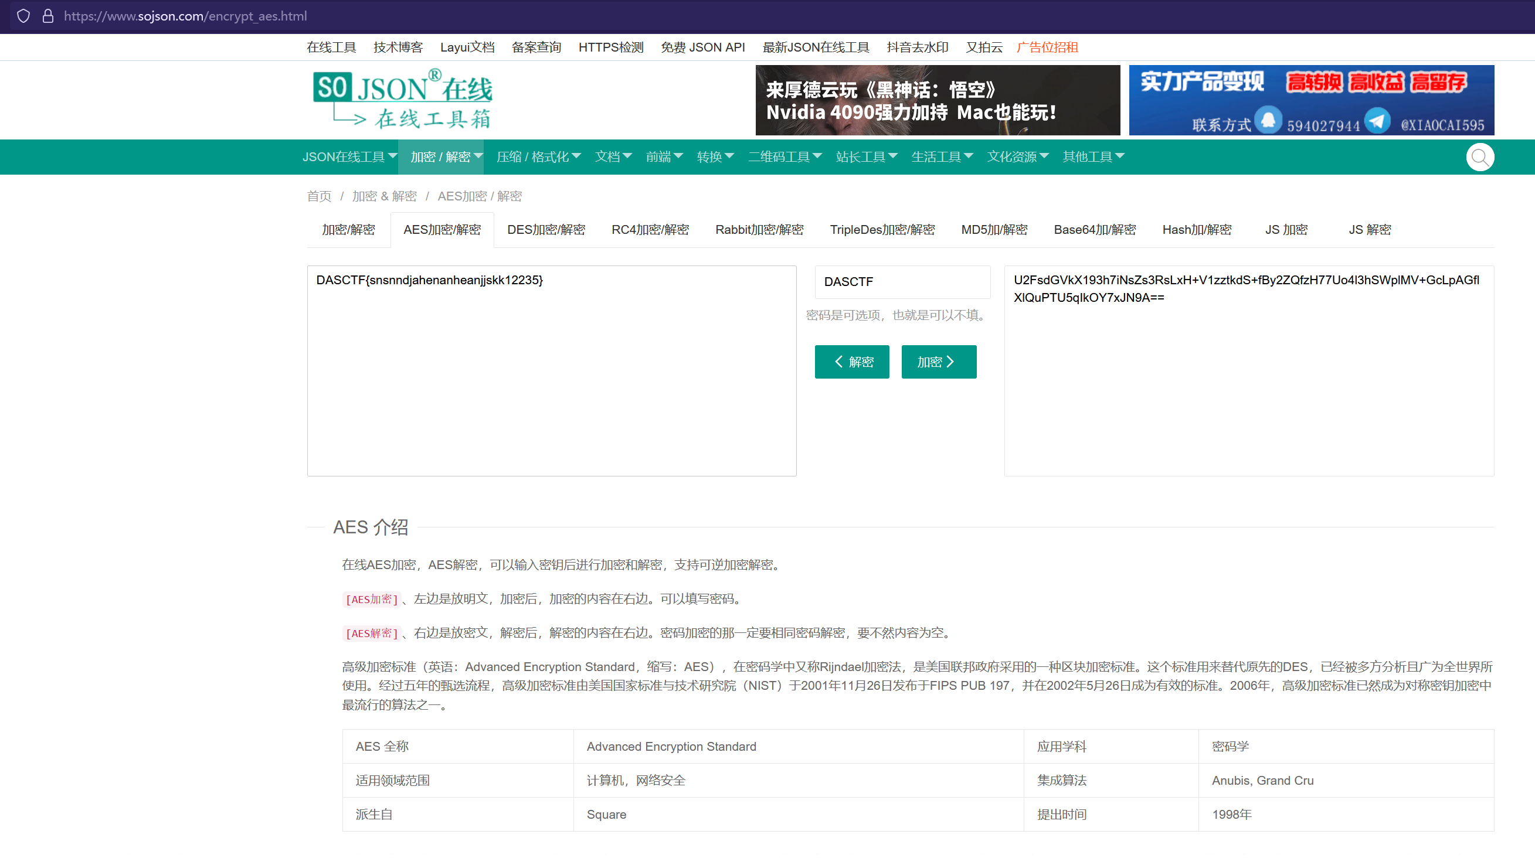The height and width of the screenshot is (858, 1535).
Task: Open the 最新JSON在线工具 link
Action: (816, 47)
